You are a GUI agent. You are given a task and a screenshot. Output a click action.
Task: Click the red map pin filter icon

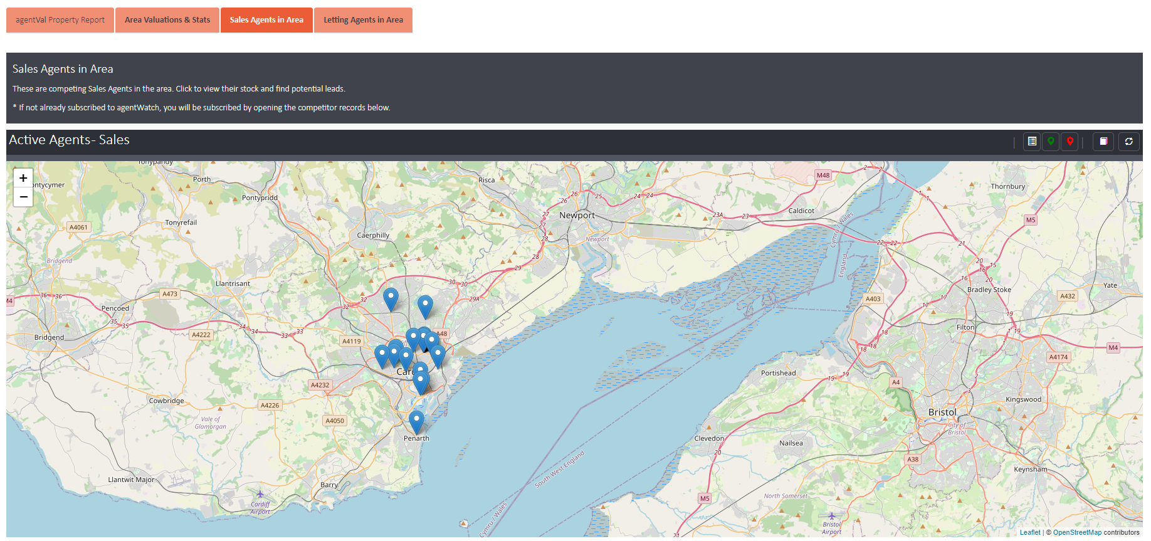tap(1070, 142)
